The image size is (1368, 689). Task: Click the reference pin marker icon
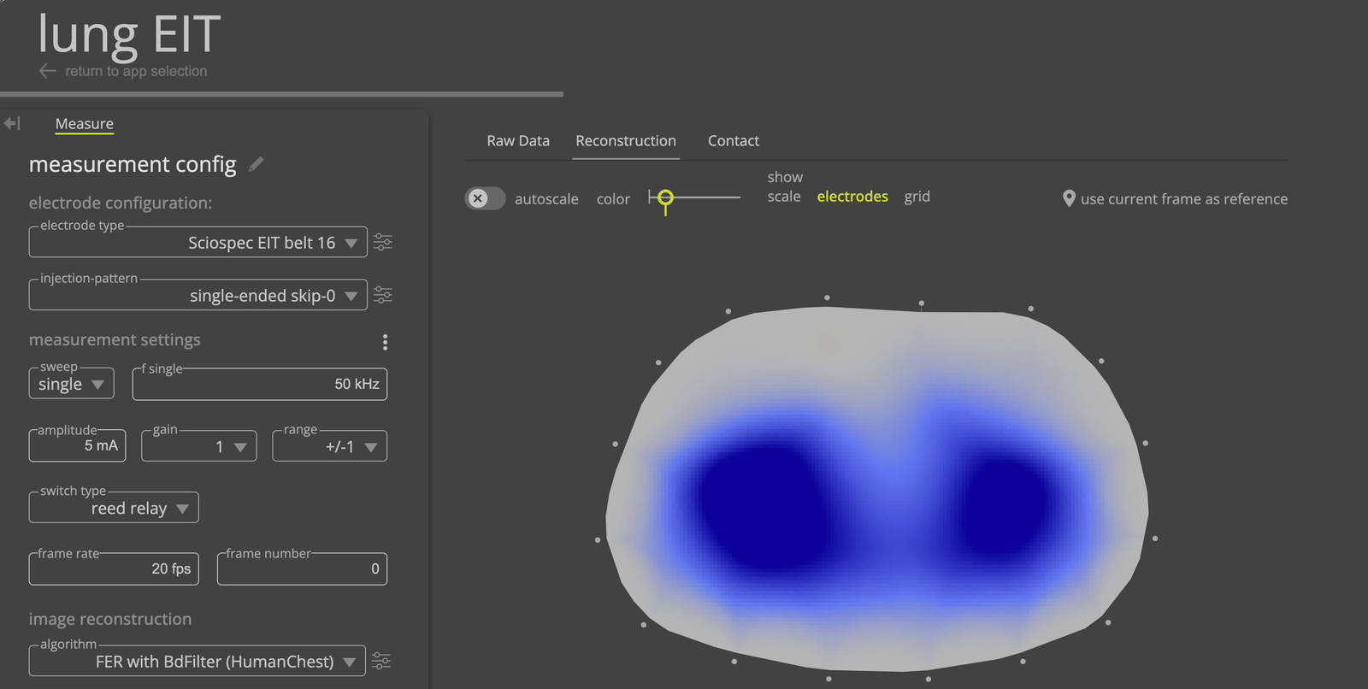[1068, 198]
